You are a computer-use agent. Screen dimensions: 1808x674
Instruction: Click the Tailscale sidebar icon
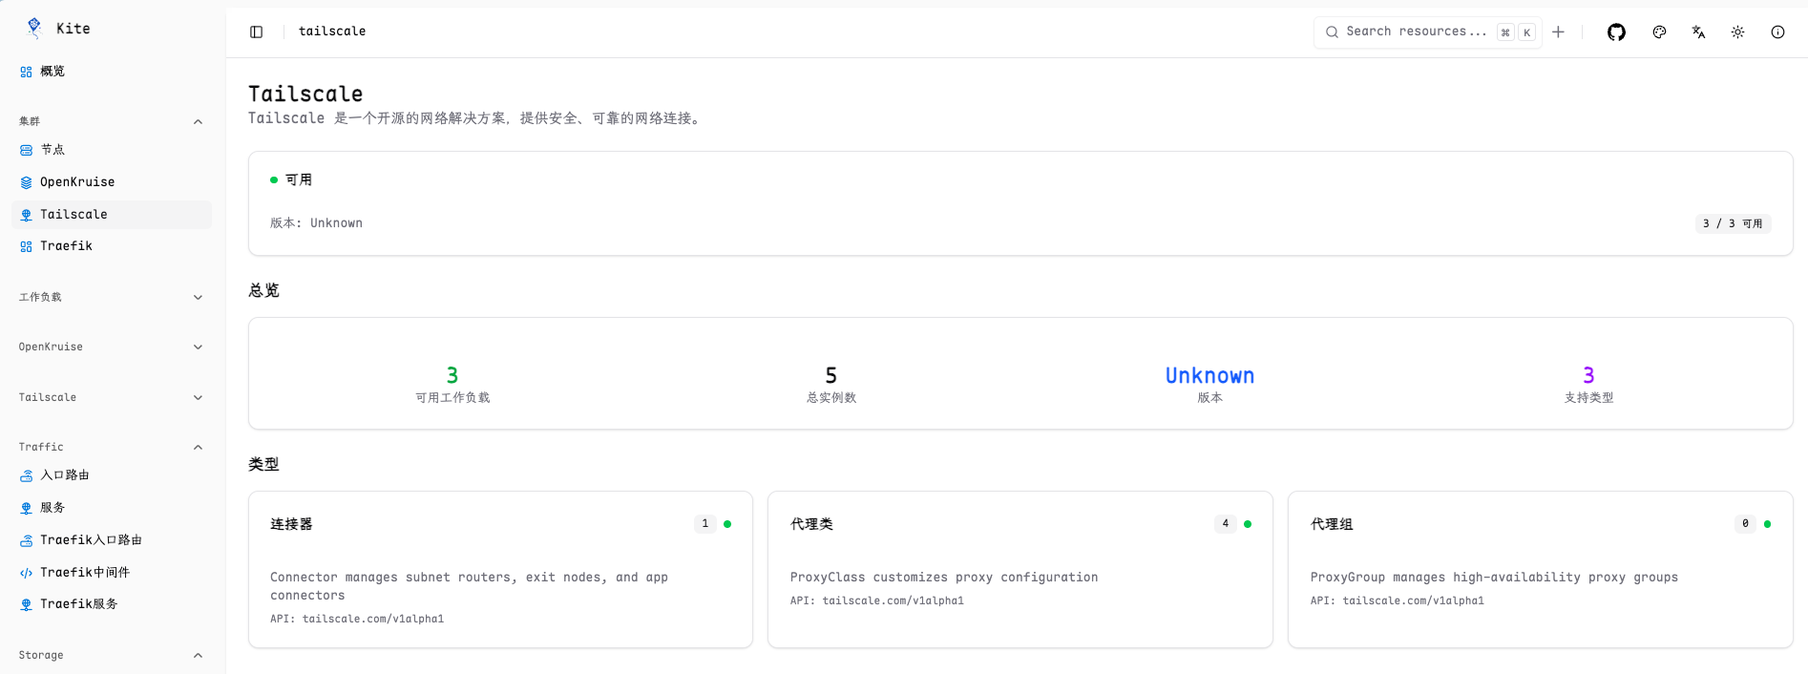[x=26, y=215]
